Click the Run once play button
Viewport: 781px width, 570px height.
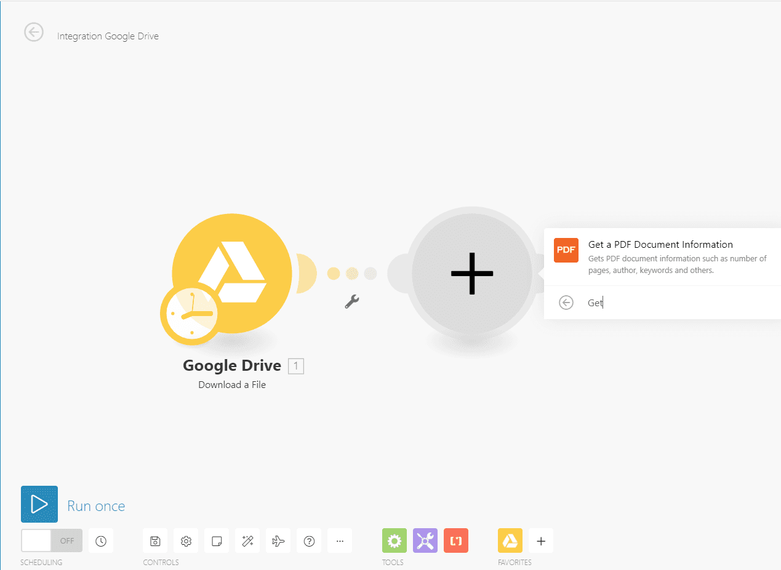point(39,504)
